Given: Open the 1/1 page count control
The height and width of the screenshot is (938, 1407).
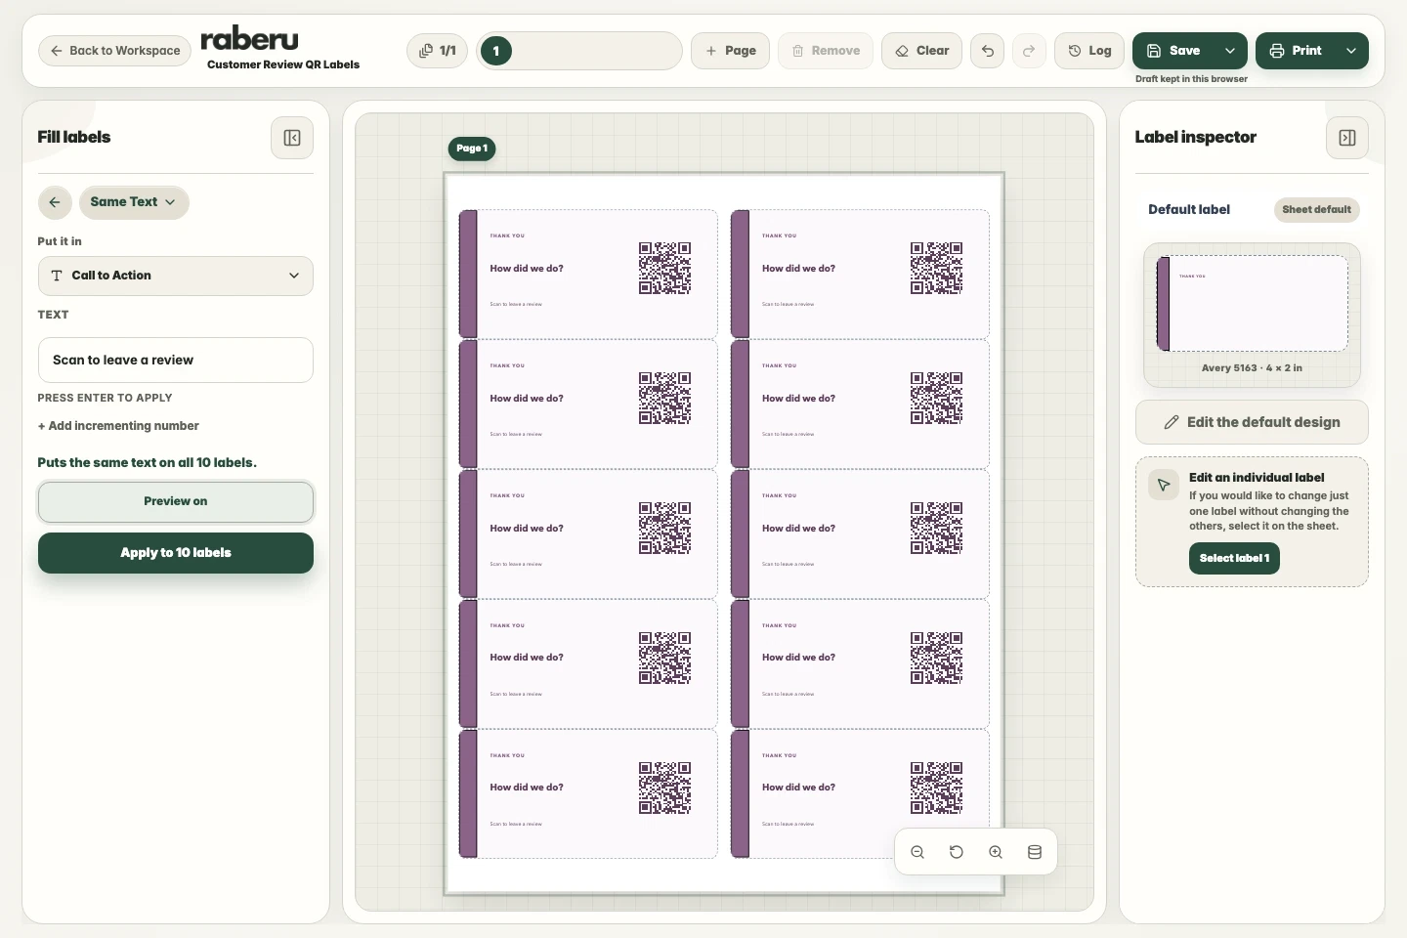Looking at the screenshot, I should [x=438, y=51].
